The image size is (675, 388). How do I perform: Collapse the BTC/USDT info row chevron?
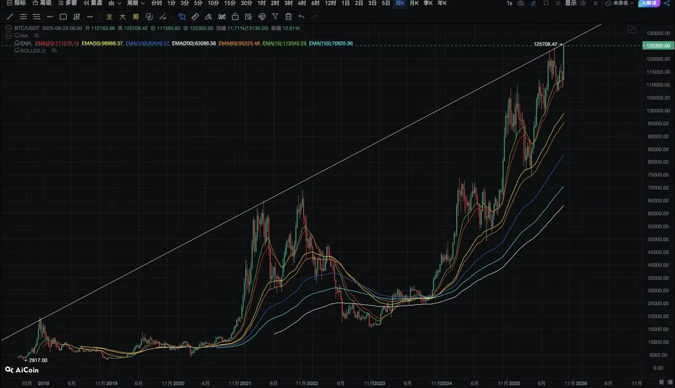pos(8,29)
